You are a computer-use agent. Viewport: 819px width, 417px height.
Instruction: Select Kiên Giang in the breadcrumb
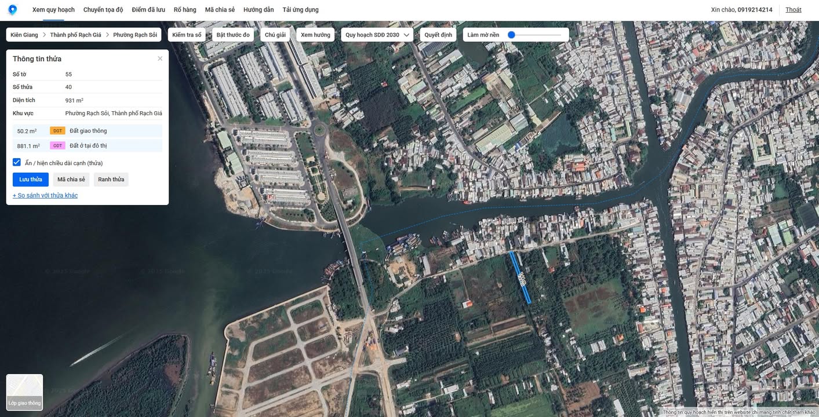(24, 35)
